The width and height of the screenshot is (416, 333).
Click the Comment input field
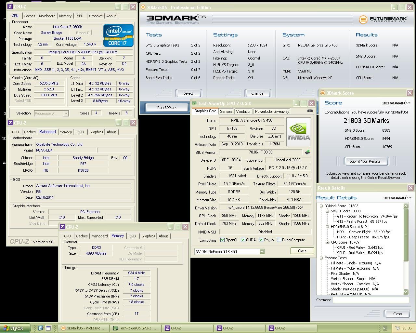[x=371, y=300]
